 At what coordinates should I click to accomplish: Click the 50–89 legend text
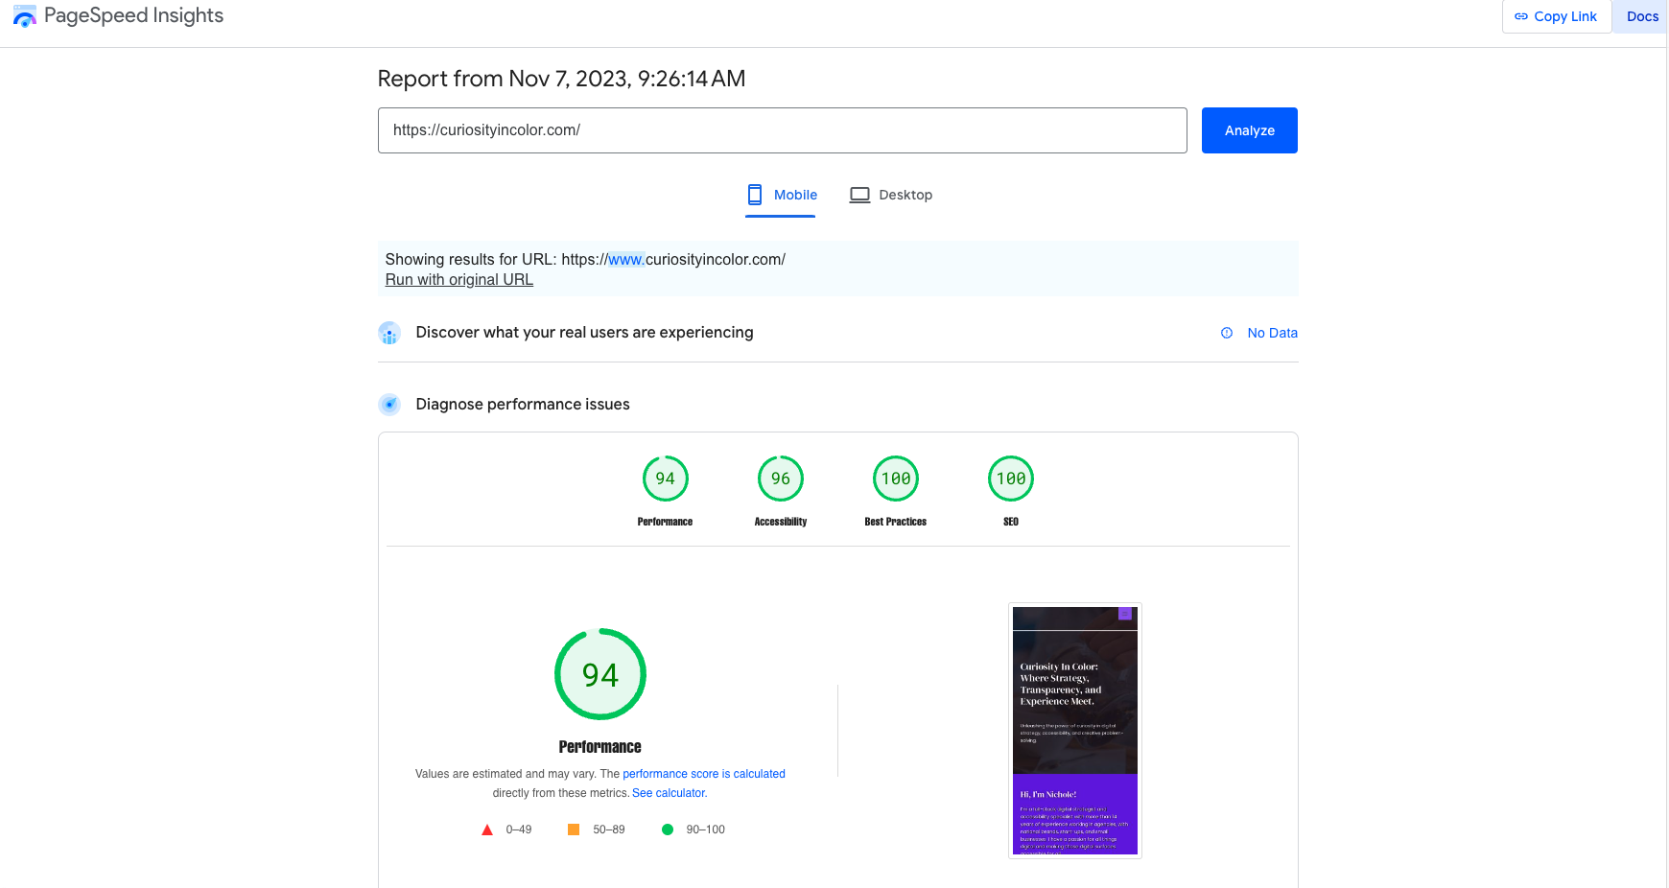click(609, 830)
